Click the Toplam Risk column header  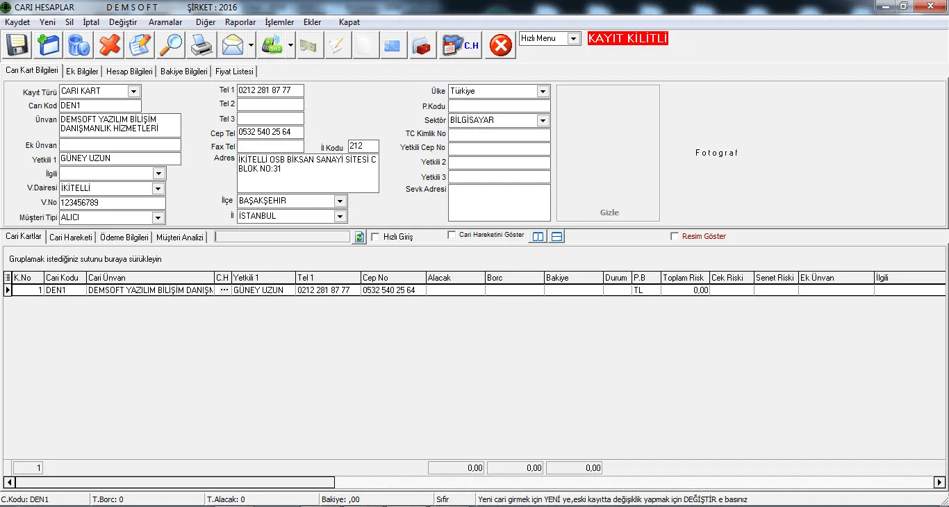[x=685, y=278]
